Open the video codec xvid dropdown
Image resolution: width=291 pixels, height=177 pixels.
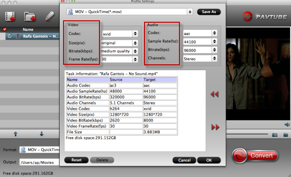point(120,34)
